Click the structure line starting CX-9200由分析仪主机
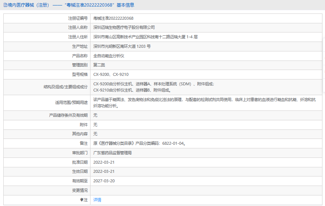325x206 pixels. tap(154, 84)
